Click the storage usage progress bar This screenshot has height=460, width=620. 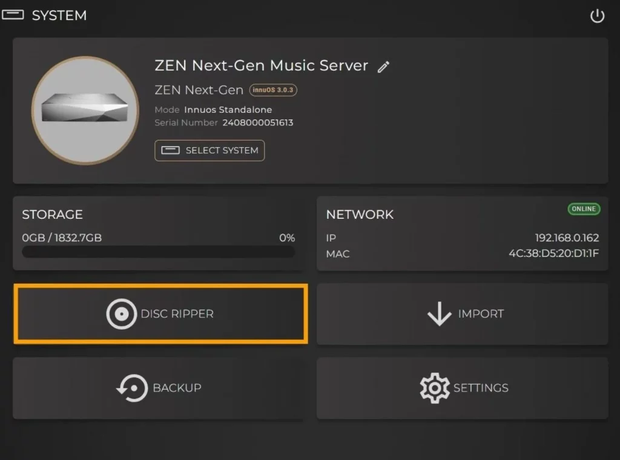[x=159, y=252]
